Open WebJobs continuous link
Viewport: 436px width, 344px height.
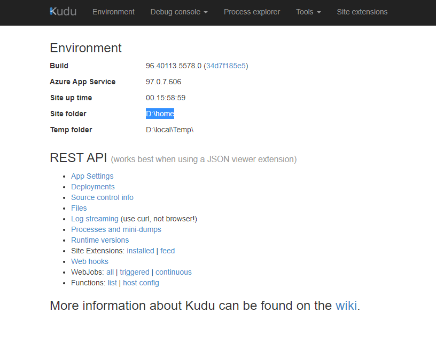click(174, 272)
